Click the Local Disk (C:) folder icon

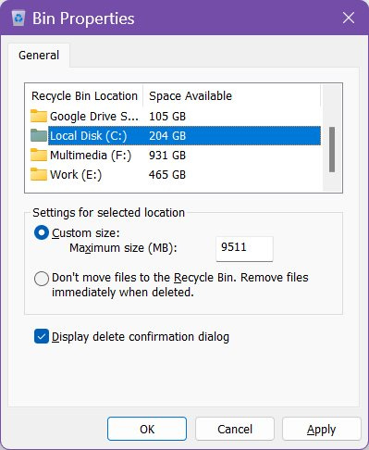coord(39,135)
